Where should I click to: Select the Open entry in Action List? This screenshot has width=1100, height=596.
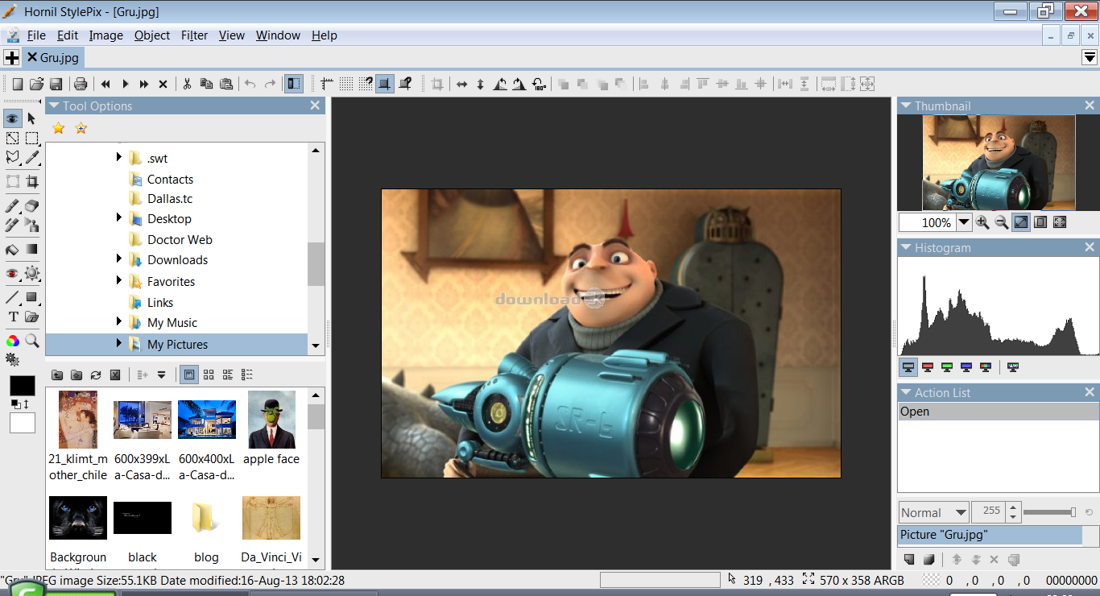[999, 412]
